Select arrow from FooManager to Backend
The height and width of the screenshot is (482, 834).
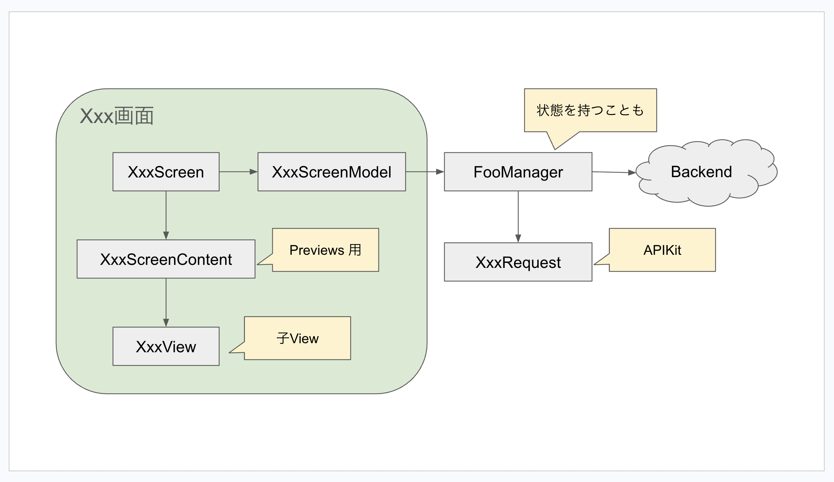tap(613, 172)
